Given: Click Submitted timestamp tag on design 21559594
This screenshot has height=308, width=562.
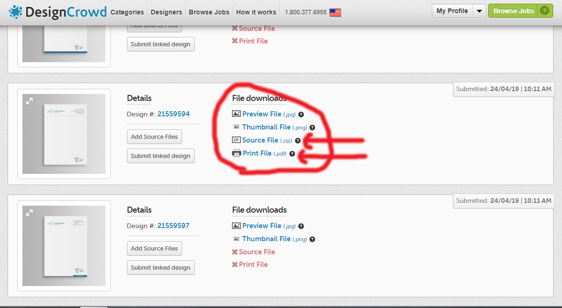Looking at the screenshot, I should (x=504, y=89).
